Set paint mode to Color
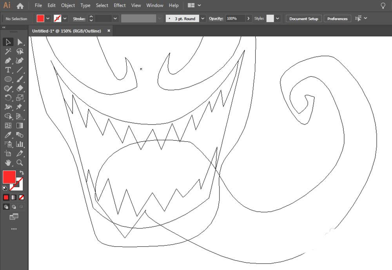 pyautogui.click(x=6, y=197)
